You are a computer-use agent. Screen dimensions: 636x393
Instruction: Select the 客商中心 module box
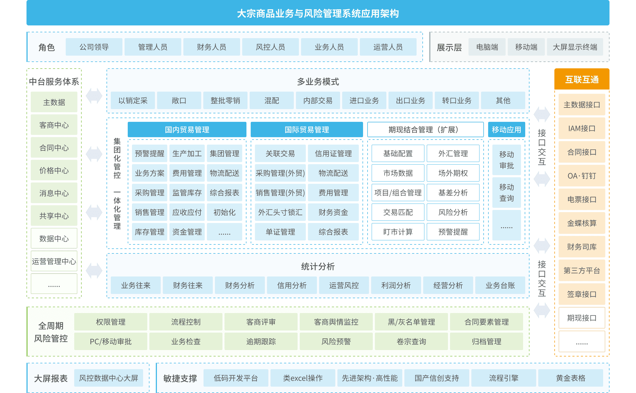pyautogui.click(x=54, y=125)
